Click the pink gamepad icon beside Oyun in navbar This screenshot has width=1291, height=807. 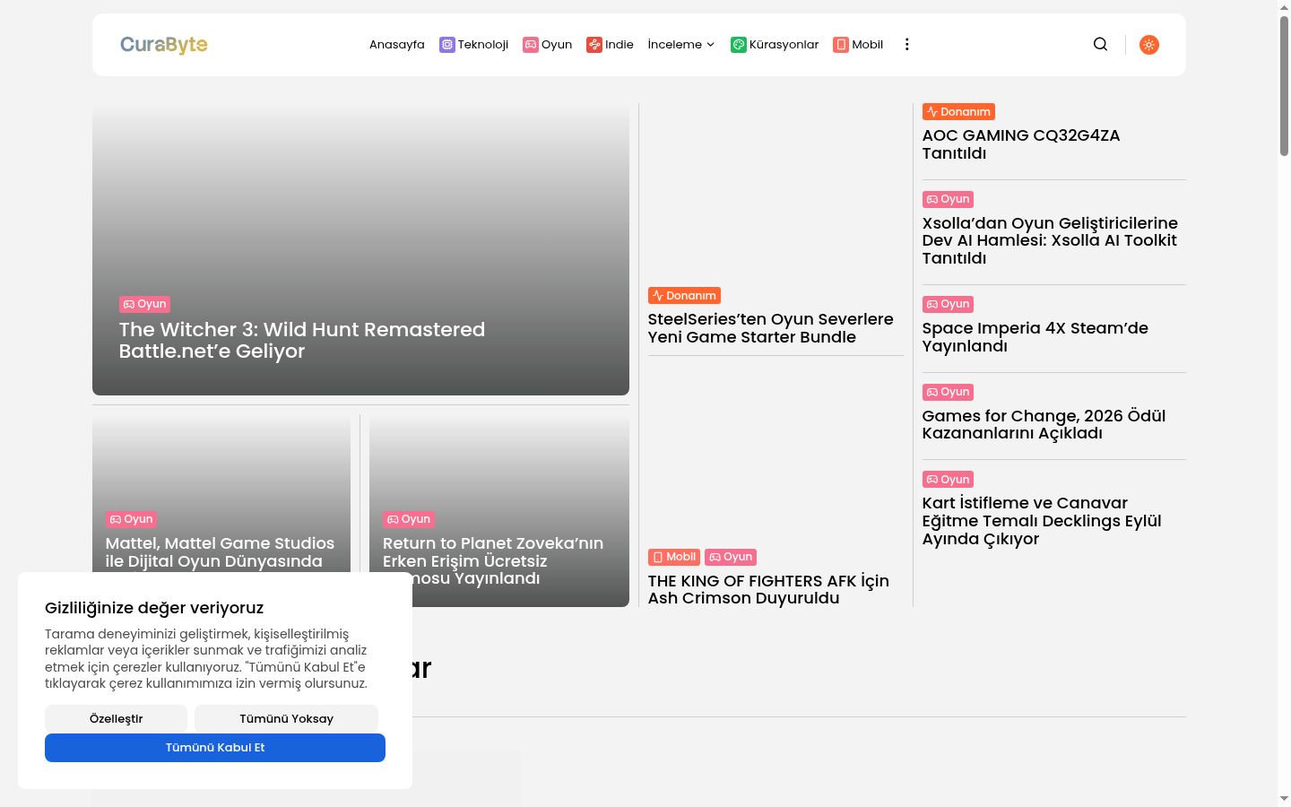click(x=531, y=45)
